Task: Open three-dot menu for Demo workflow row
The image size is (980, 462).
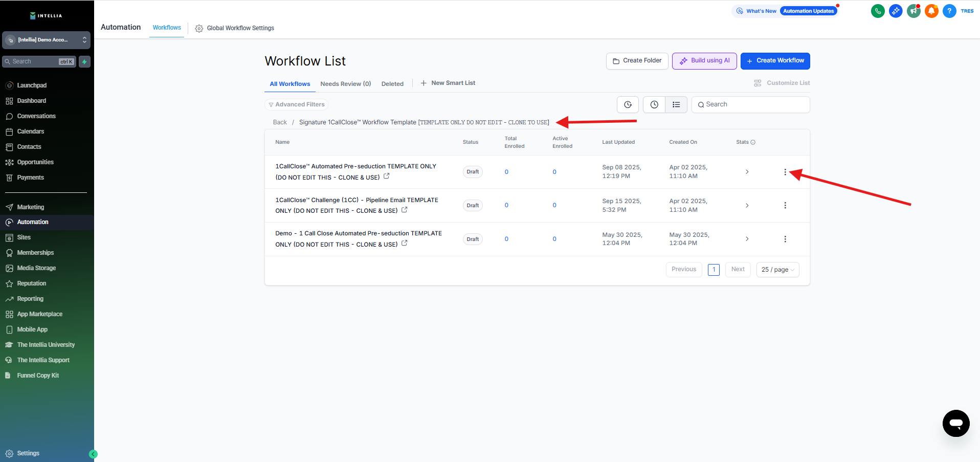Action: [x=785, y=239]
